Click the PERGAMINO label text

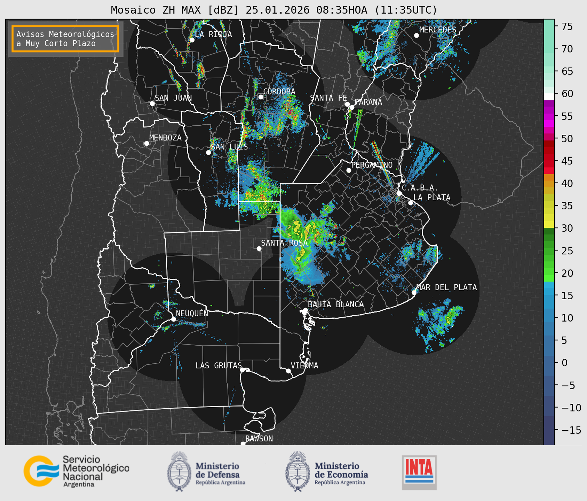(x=372, y=165)
